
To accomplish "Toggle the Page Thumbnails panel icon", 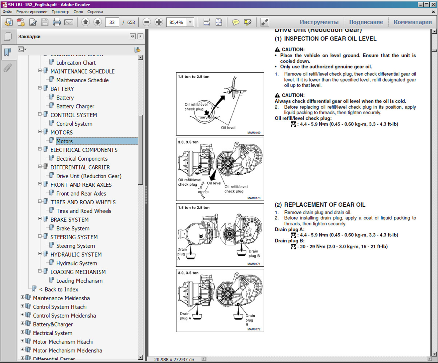I will (x=8, y=37).
